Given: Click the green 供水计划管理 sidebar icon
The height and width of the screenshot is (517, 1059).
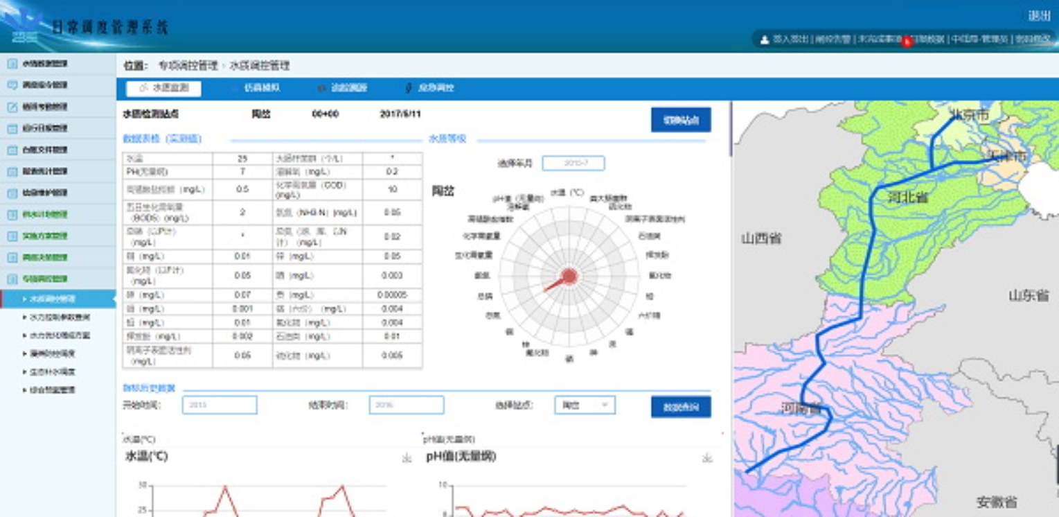Looking at the screenshot, I should (12, 214).
